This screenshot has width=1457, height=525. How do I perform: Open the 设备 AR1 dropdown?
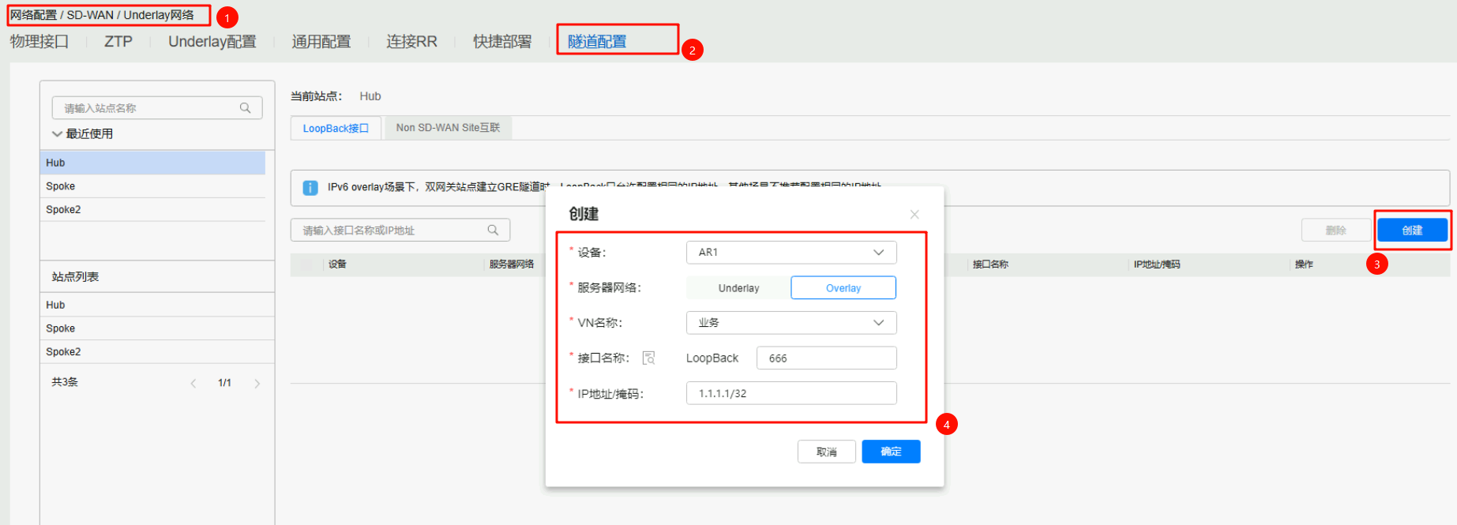point(791,253)
